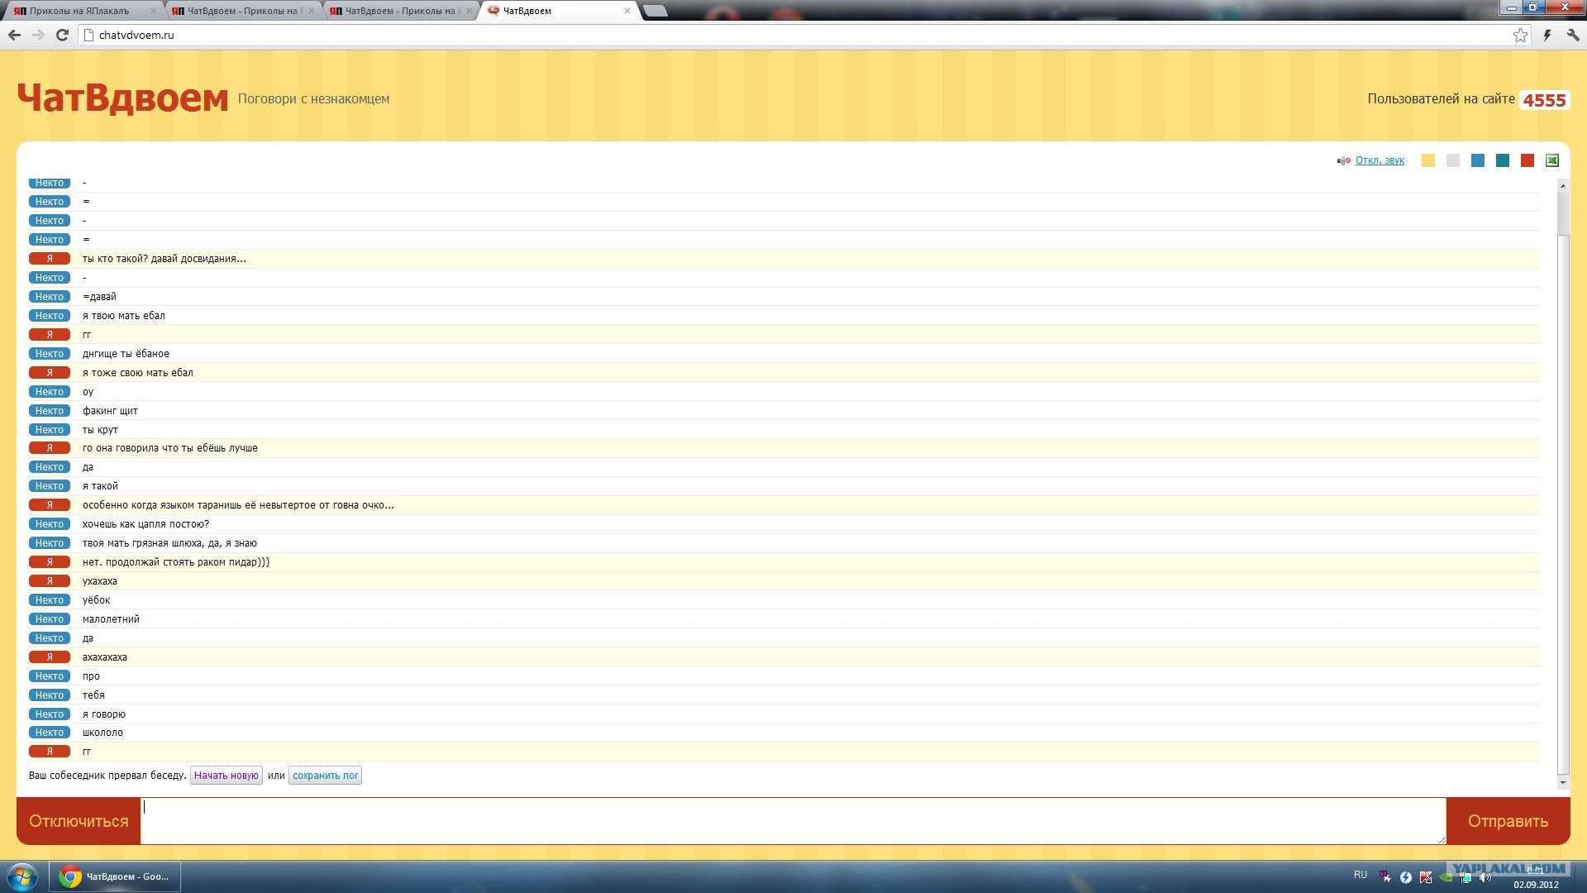
Task: Open the system volume tray icon
Action: 1485,876
